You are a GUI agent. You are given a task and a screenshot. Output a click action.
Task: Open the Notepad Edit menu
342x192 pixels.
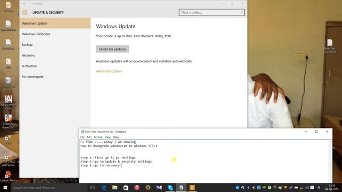point(89,137)
